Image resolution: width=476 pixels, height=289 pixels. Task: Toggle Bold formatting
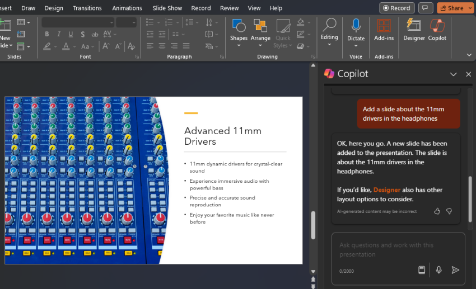click(x=46, y=34)
